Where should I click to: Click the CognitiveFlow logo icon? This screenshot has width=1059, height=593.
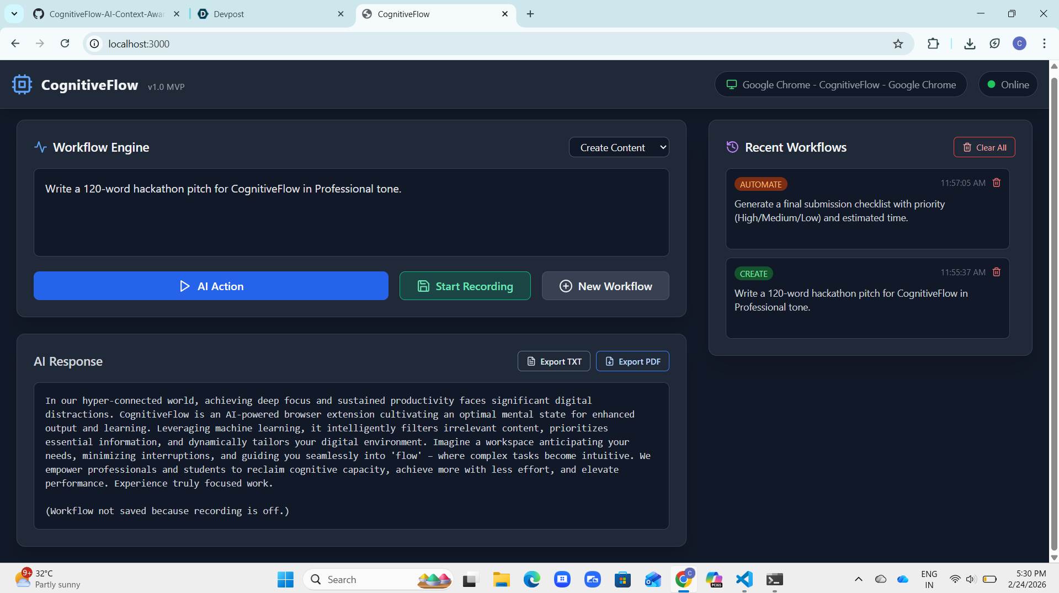[x=22, y=84]
